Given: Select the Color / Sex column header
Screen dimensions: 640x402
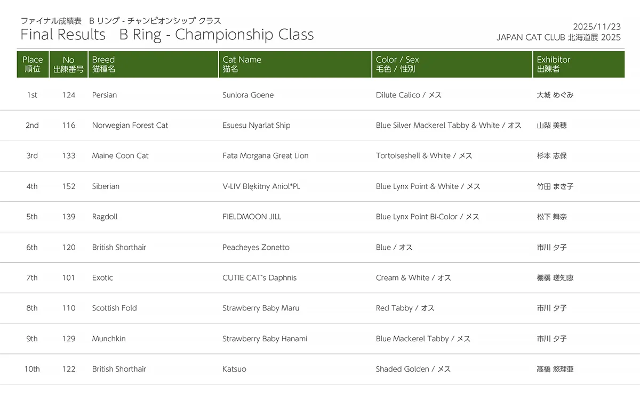Looking at the screenshot, I should [397, 64].
